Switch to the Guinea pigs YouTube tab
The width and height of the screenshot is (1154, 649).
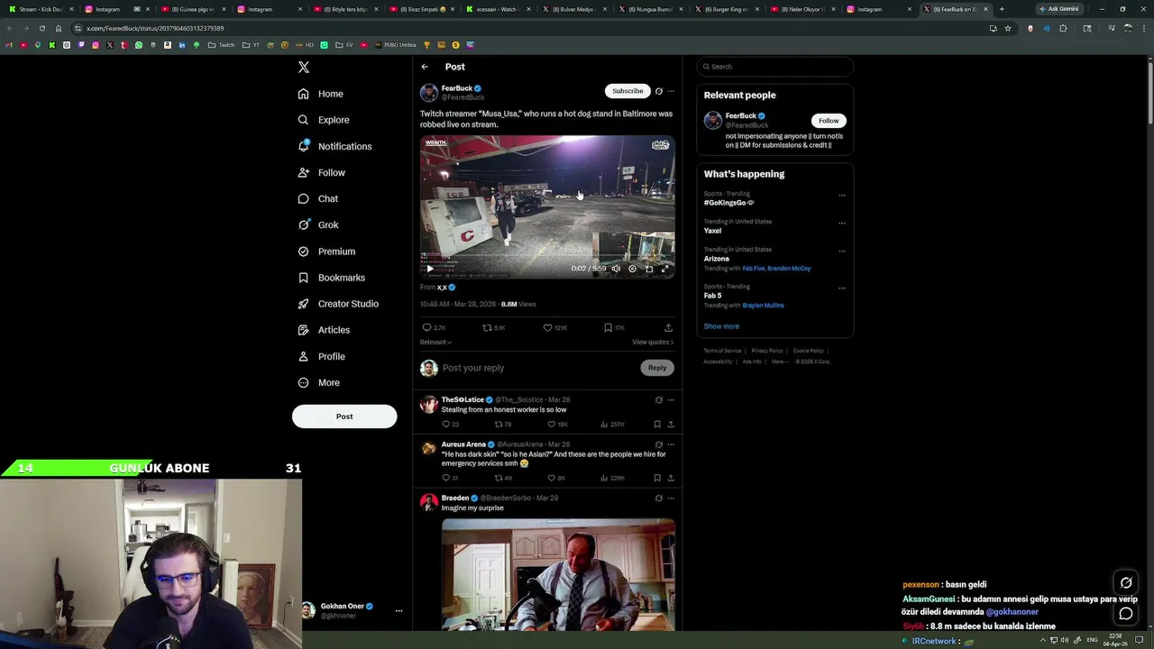pyautogui.click(x=192, y=9)
